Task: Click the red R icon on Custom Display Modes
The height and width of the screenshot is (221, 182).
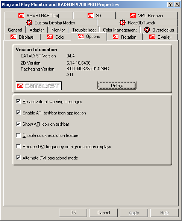Action: pyautogui.click(x=29, y=23)
